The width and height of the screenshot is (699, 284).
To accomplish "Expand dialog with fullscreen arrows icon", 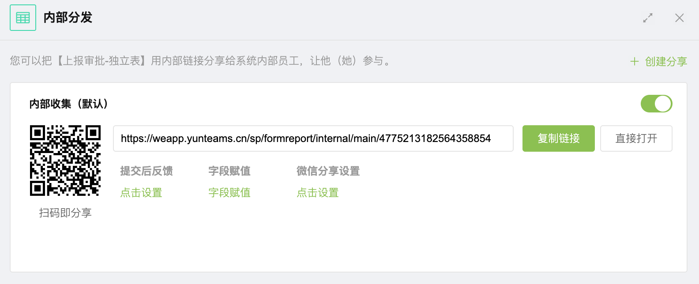I will coord(648,18).
